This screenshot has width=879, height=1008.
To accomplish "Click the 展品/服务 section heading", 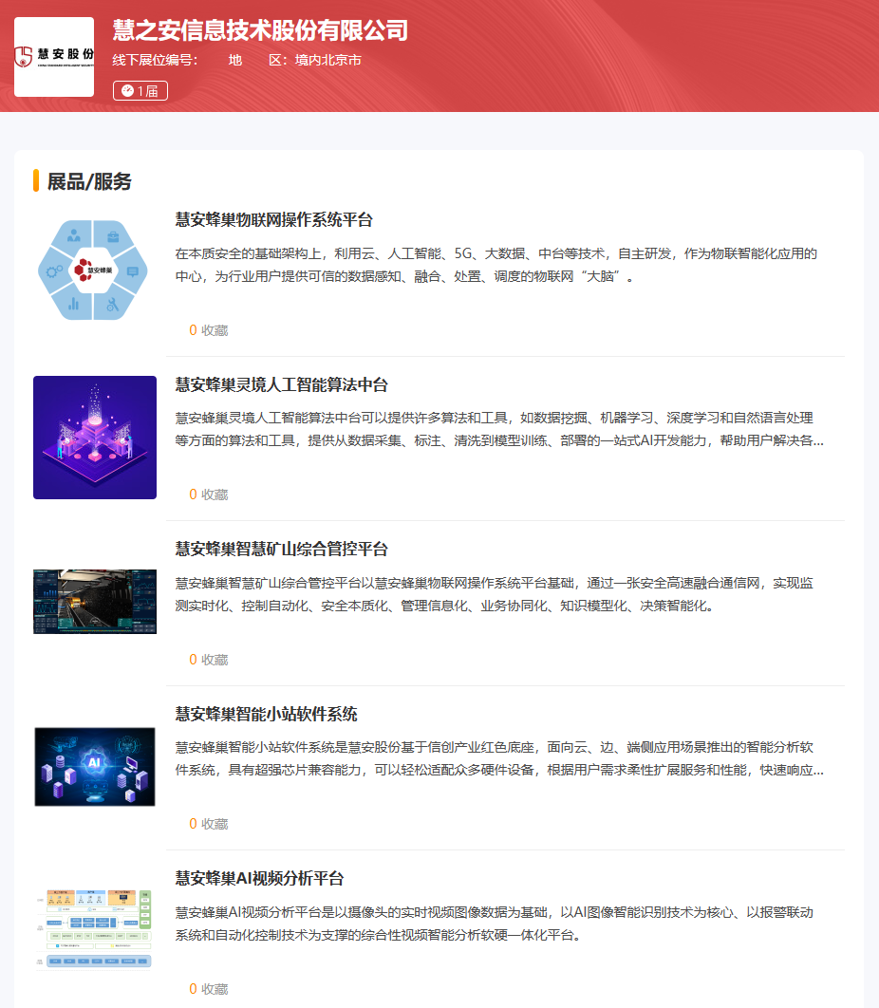I will [x=89, y=181].
